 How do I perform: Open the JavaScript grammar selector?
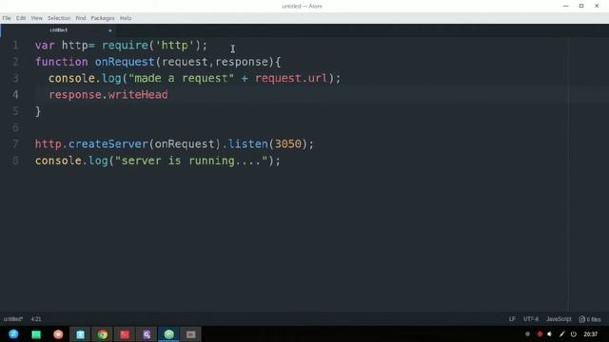(x=559, y=319)
